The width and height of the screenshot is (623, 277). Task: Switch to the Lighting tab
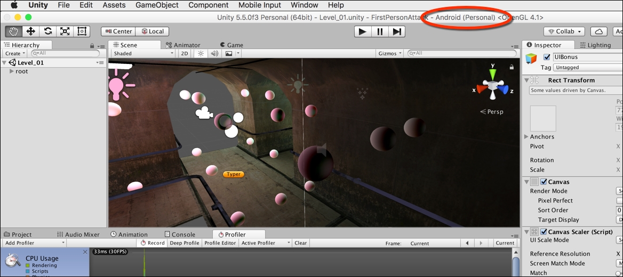point(596,45)
